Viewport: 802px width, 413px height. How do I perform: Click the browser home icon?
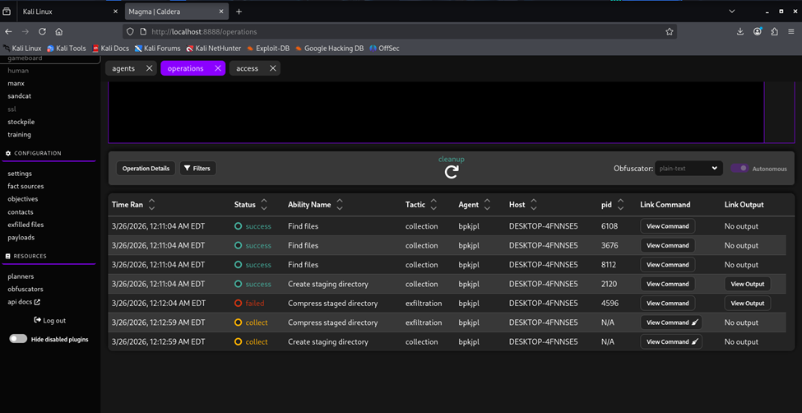pyautogui.click(x=58, y=31)
